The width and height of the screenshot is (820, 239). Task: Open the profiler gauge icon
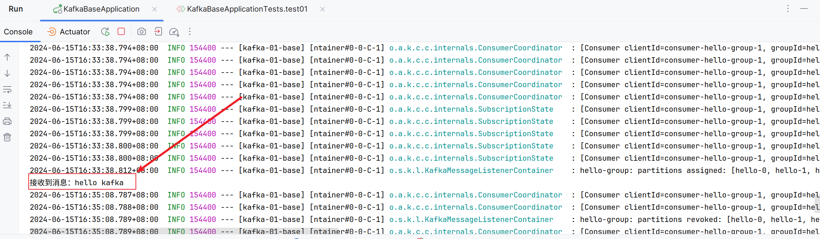(x=174, y=32)
